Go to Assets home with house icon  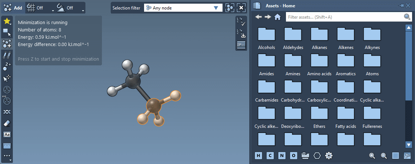click(278, 17)
